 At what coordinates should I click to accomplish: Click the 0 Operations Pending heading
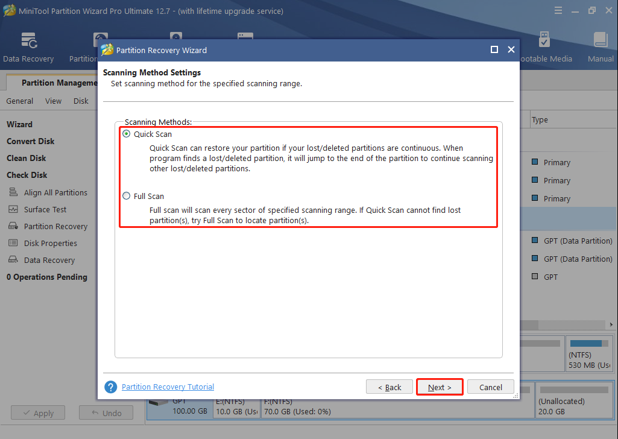coord(47,277)
